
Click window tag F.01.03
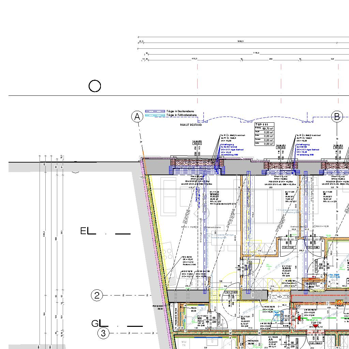click(338, 148)
